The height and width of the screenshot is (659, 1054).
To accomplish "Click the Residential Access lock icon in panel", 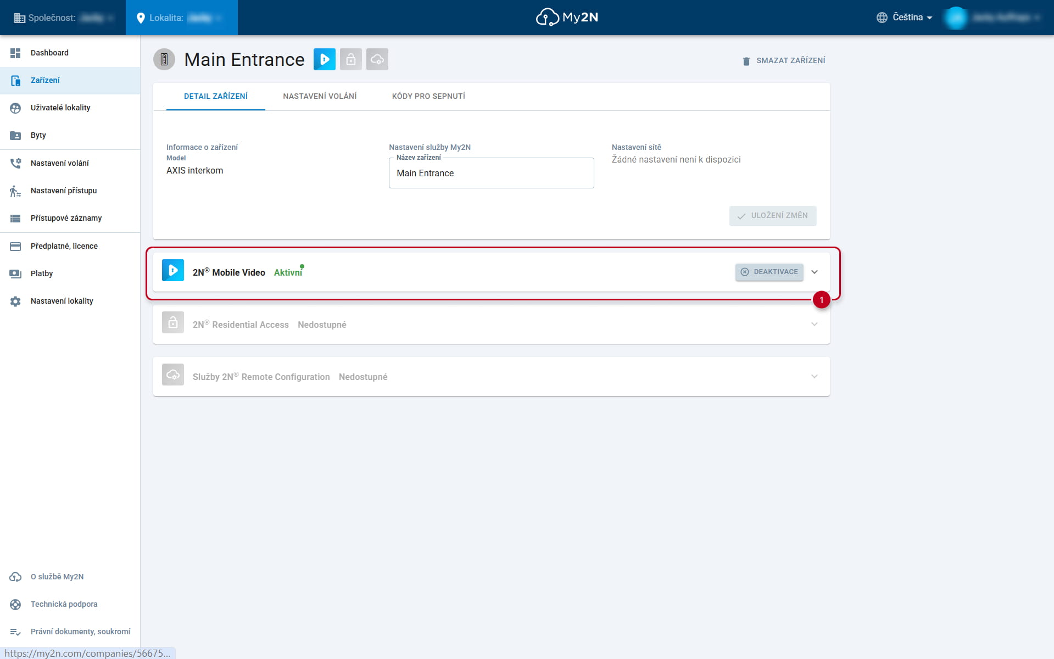I will click(173, 322).
